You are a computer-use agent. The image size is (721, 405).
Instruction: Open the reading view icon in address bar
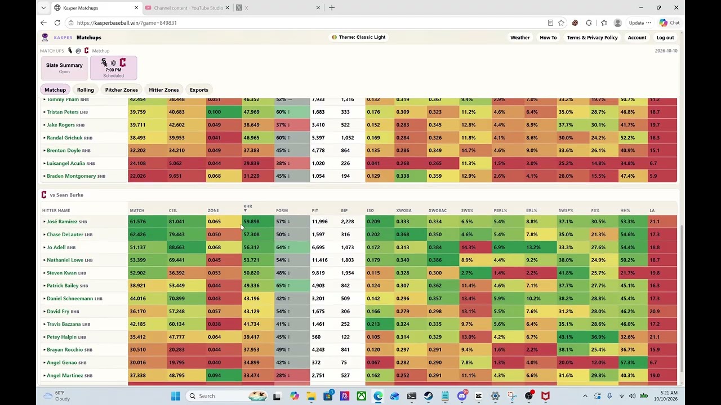pos(550,23)
